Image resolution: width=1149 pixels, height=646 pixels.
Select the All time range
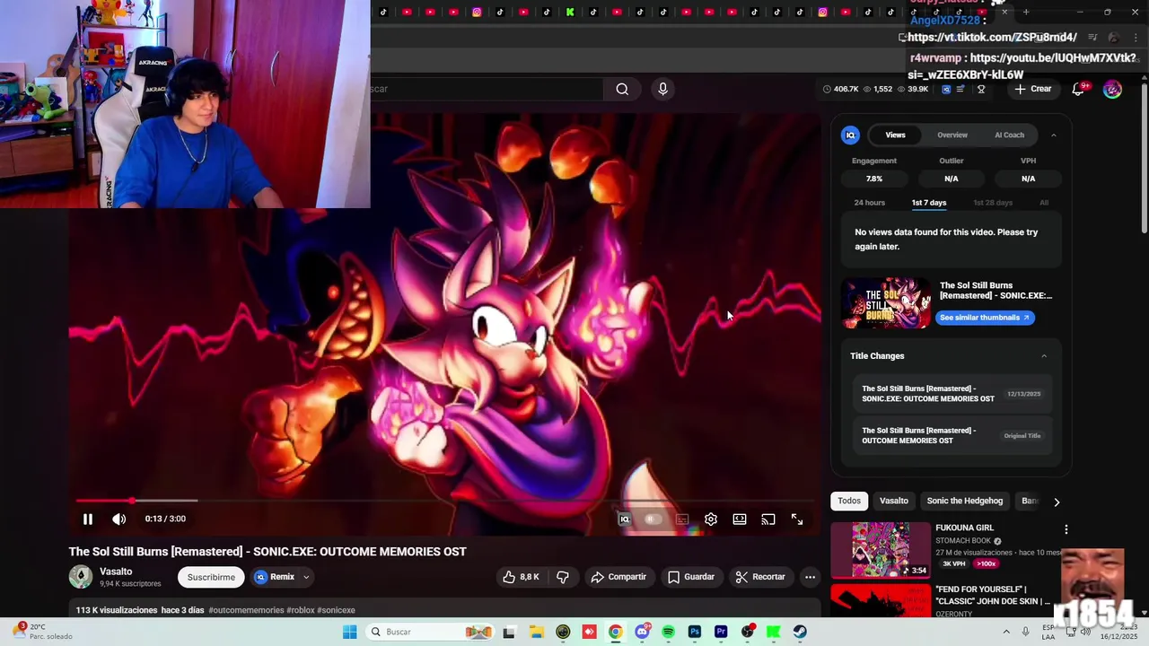coord(1044,203)
